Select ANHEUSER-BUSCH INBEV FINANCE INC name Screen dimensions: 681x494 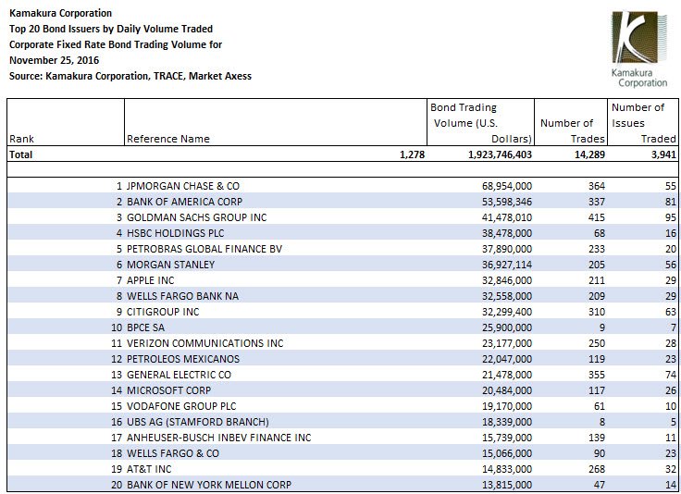click(x=219, y=438)
